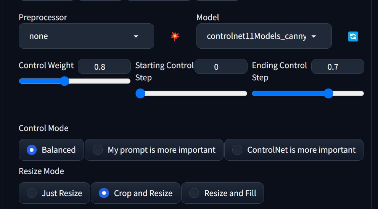Screen dimensions: 378x209
Task: Select ControlNet is more important option
Action: pos(294,150)
